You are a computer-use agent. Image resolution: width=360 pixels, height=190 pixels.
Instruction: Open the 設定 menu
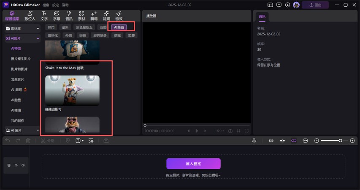56,5
